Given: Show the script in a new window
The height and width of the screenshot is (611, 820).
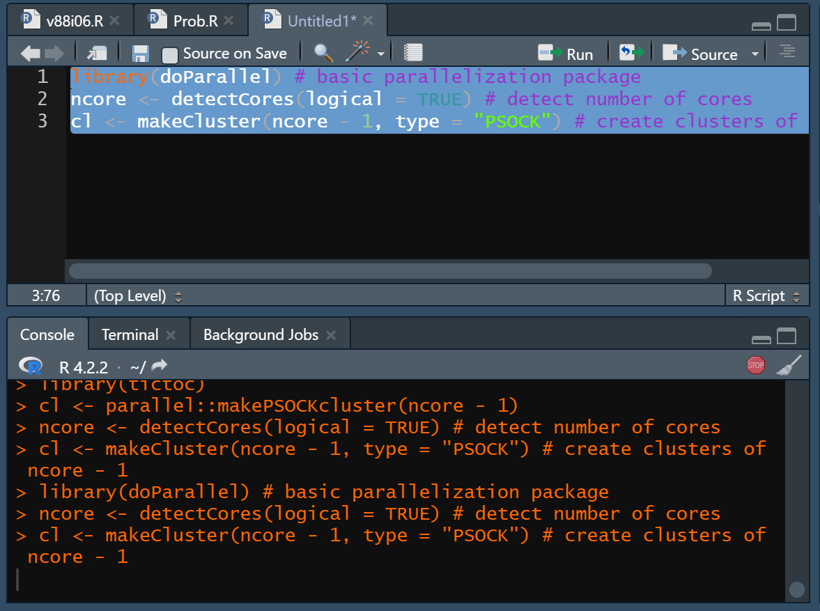Looking at the screenshot, I should click(98, 53).
